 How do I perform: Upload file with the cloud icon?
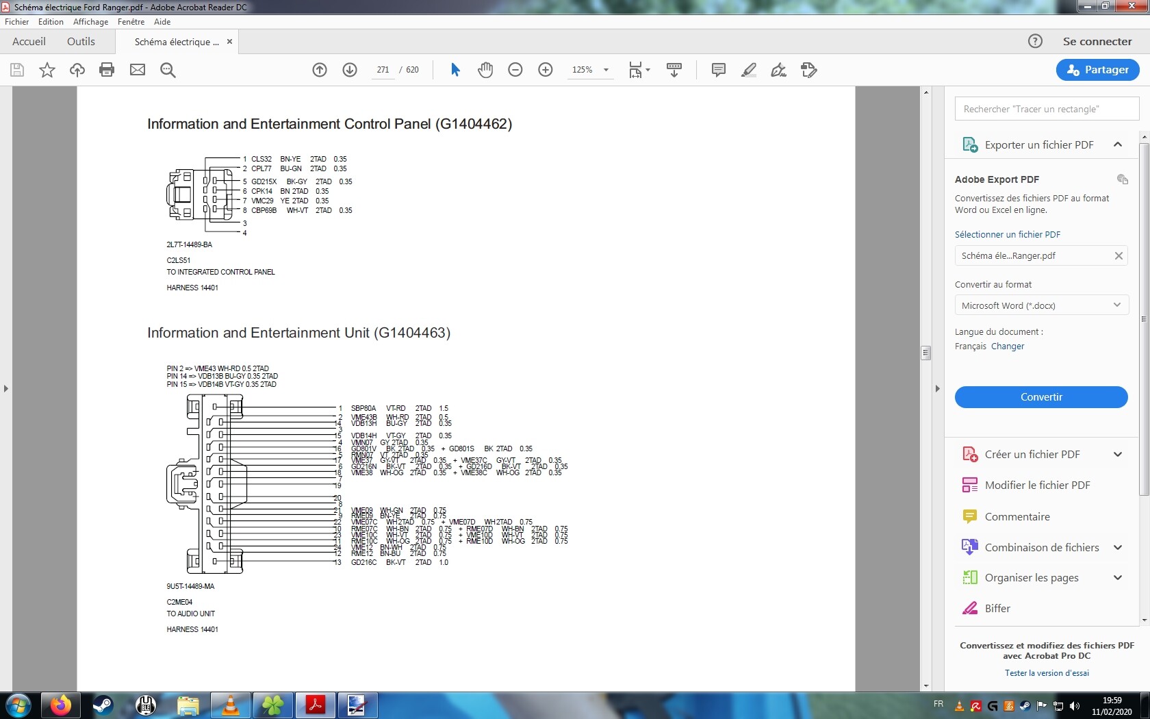tap(77, 70)
